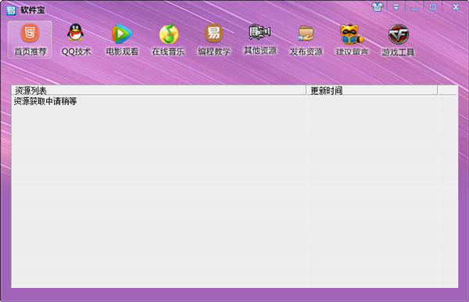The image size is (469, 302).
Task: Select the 资源获取中请稍等 list row
Action: (x=234, y=101)
